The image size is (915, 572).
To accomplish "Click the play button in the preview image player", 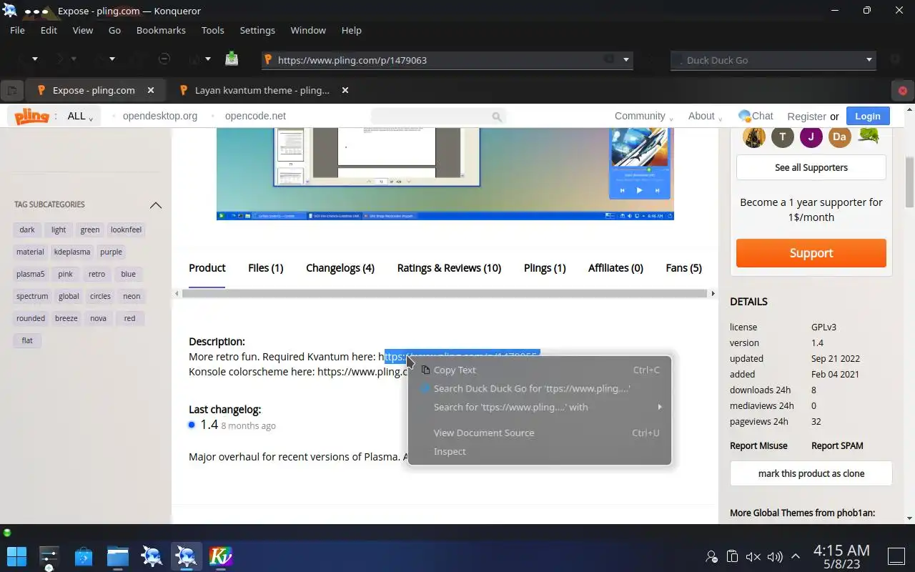I will [x=639, y=190].
